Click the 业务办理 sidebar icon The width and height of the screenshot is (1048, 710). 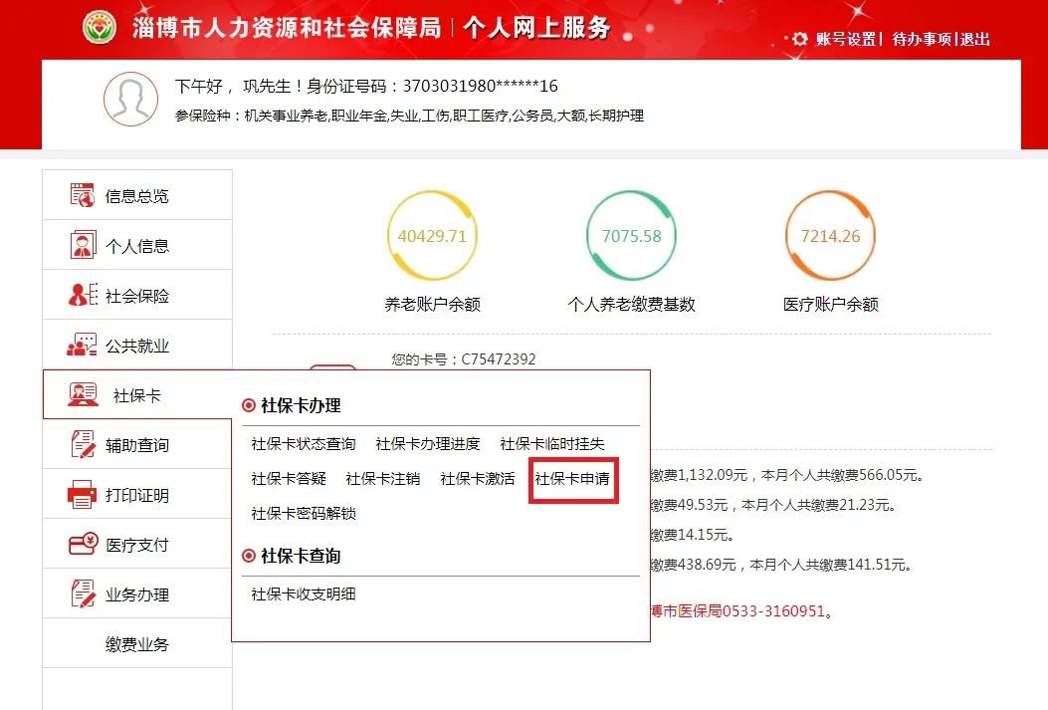(x=83, y=593)
